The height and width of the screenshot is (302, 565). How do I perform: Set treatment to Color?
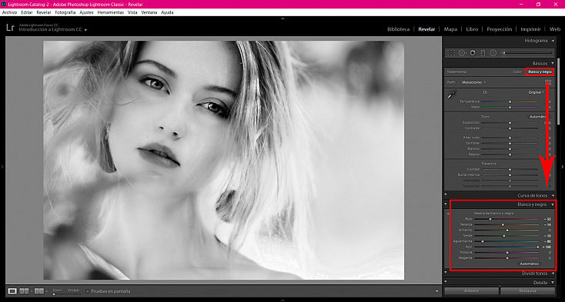[x=517, y=72]
